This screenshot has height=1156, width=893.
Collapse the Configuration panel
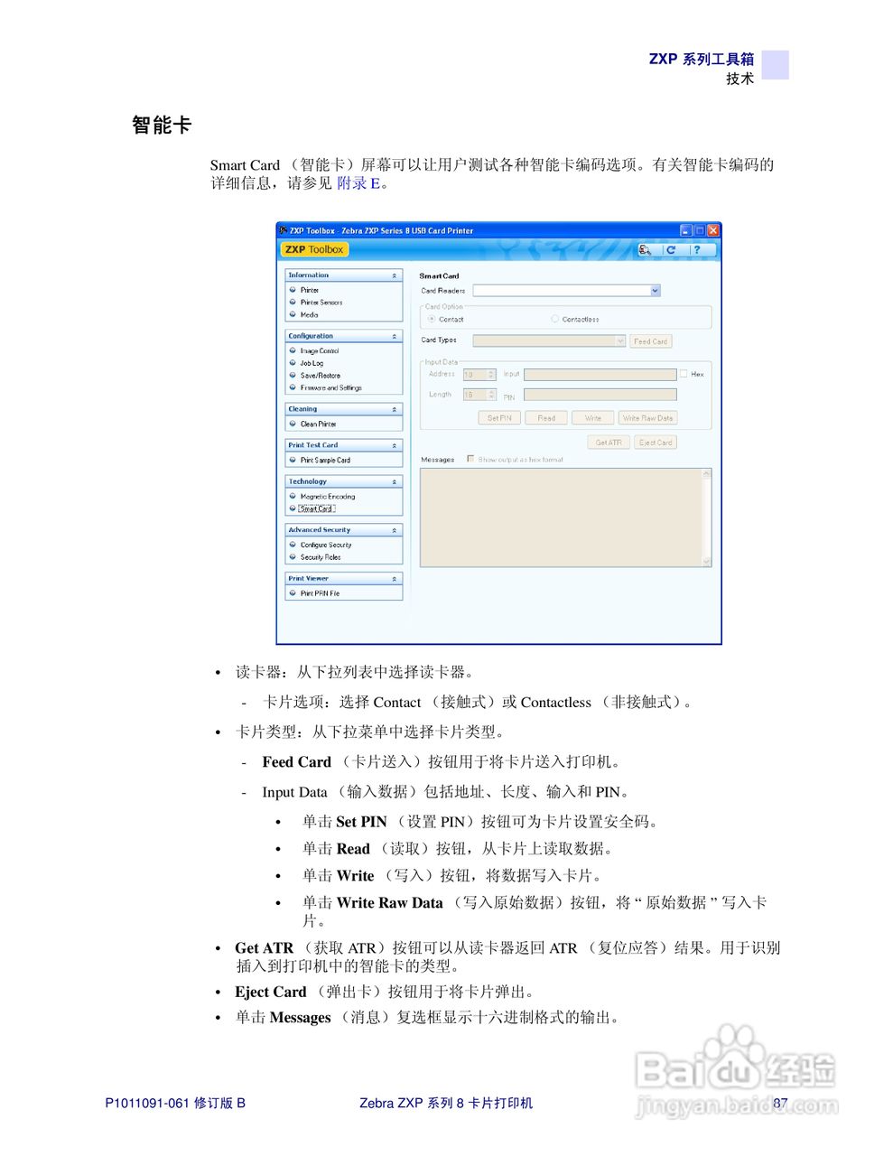click(x=394, y=336)
